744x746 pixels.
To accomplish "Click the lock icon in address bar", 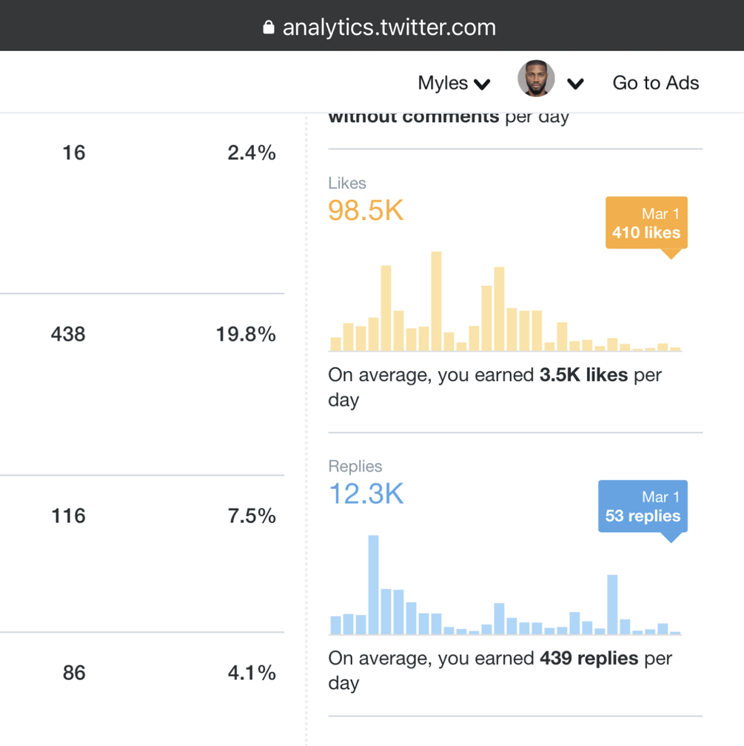I will 269,28.
